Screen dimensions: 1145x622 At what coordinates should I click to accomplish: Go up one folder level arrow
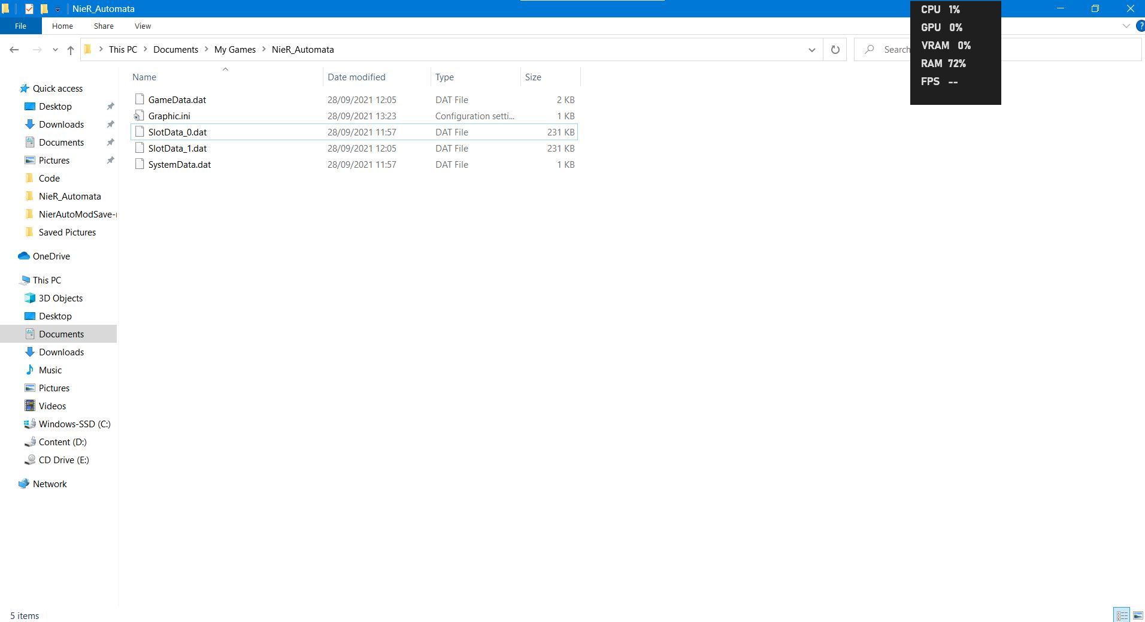point(71,50)
